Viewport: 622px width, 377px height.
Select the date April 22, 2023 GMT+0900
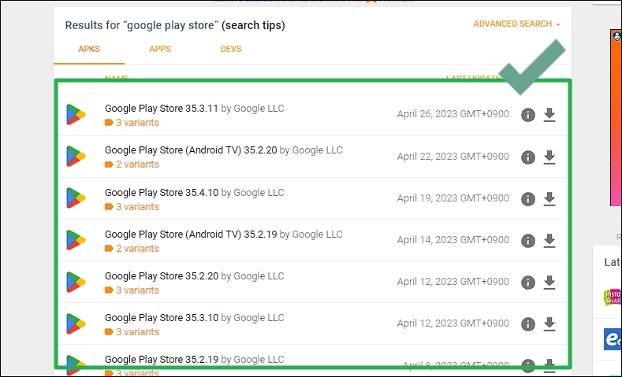[453, 157]
